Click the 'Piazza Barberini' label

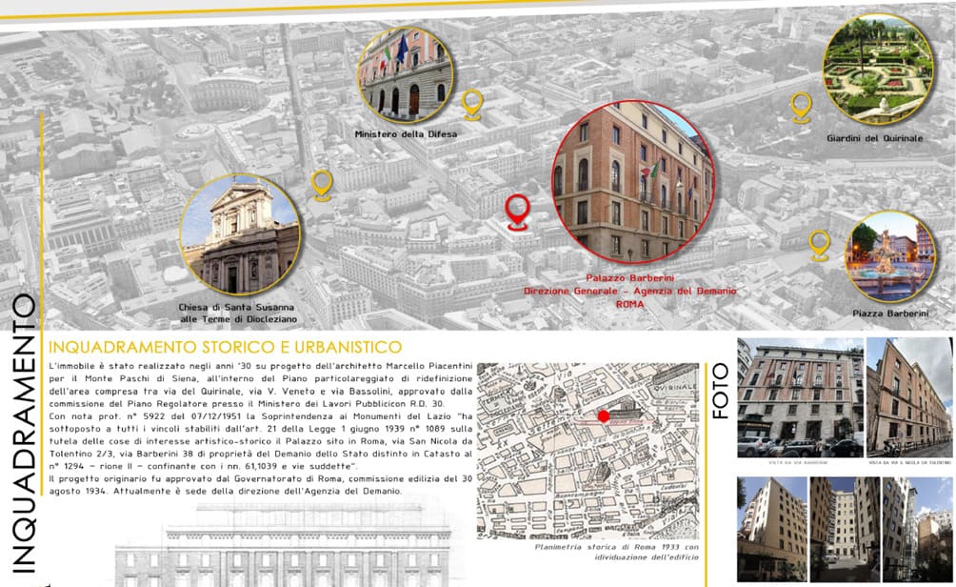[x=890, y=313]
